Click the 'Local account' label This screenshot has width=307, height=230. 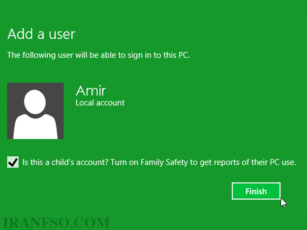click(x=100, y=103)
